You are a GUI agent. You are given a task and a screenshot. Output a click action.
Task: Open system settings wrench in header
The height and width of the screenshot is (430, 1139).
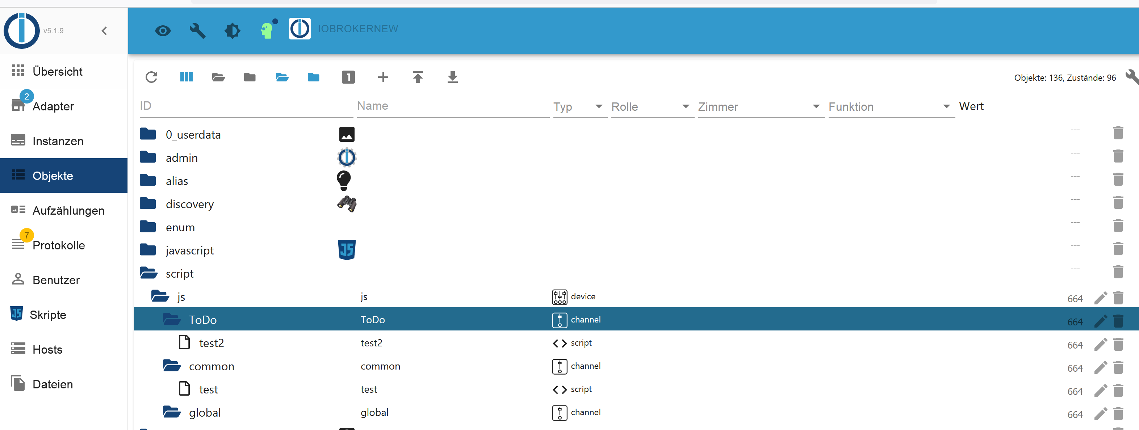(x=197, y=31)
